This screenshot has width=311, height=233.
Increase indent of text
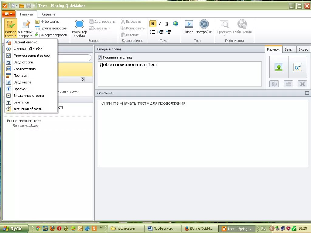pyautogui.click(x=168, y=32)
